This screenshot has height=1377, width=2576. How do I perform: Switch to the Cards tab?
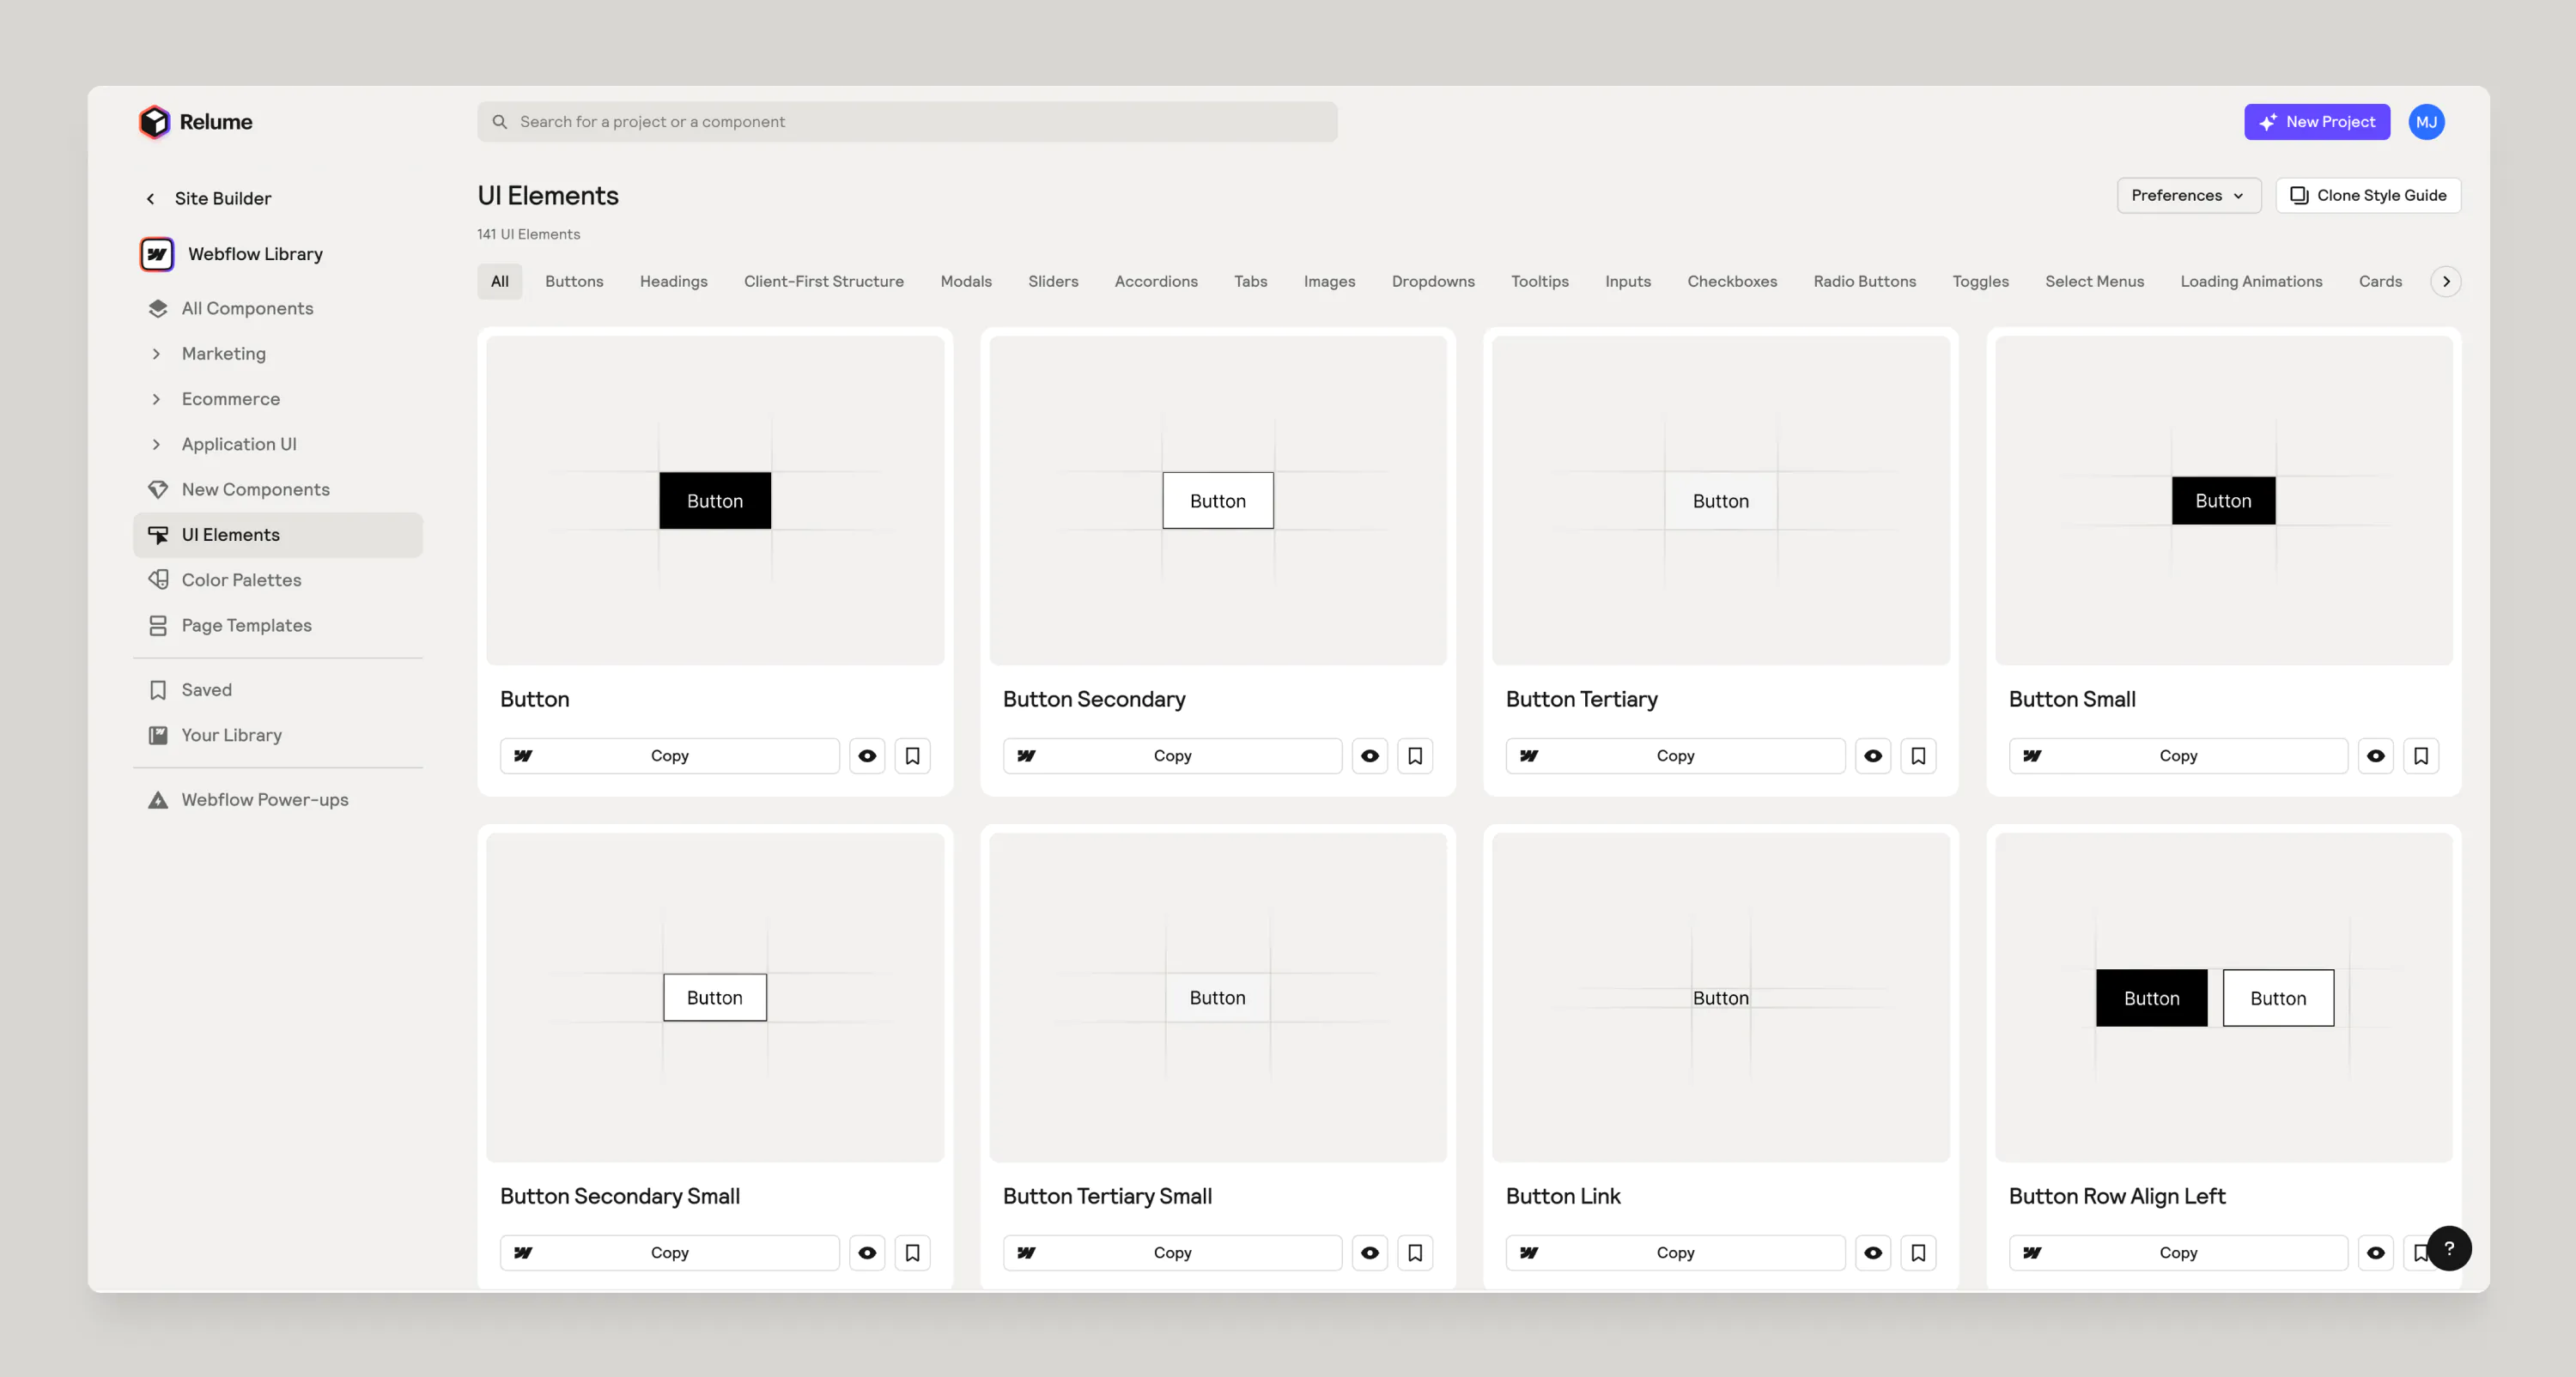(2380, 282)
